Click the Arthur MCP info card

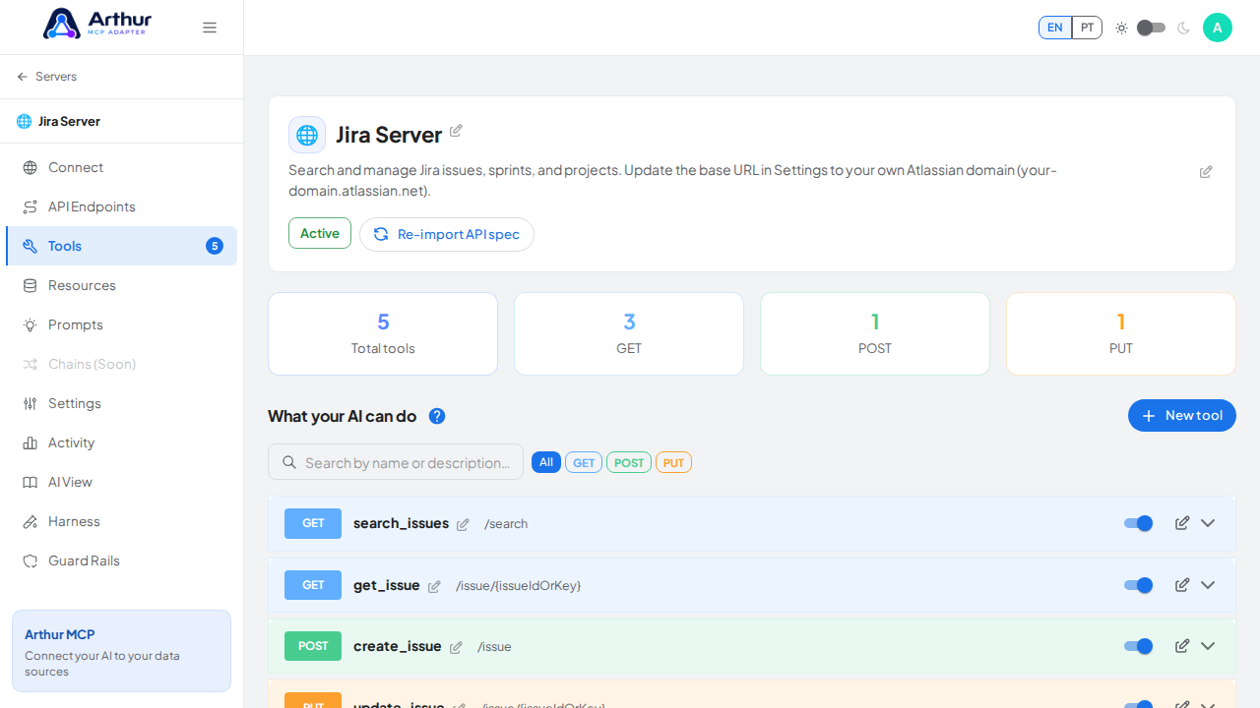[122, 651]
